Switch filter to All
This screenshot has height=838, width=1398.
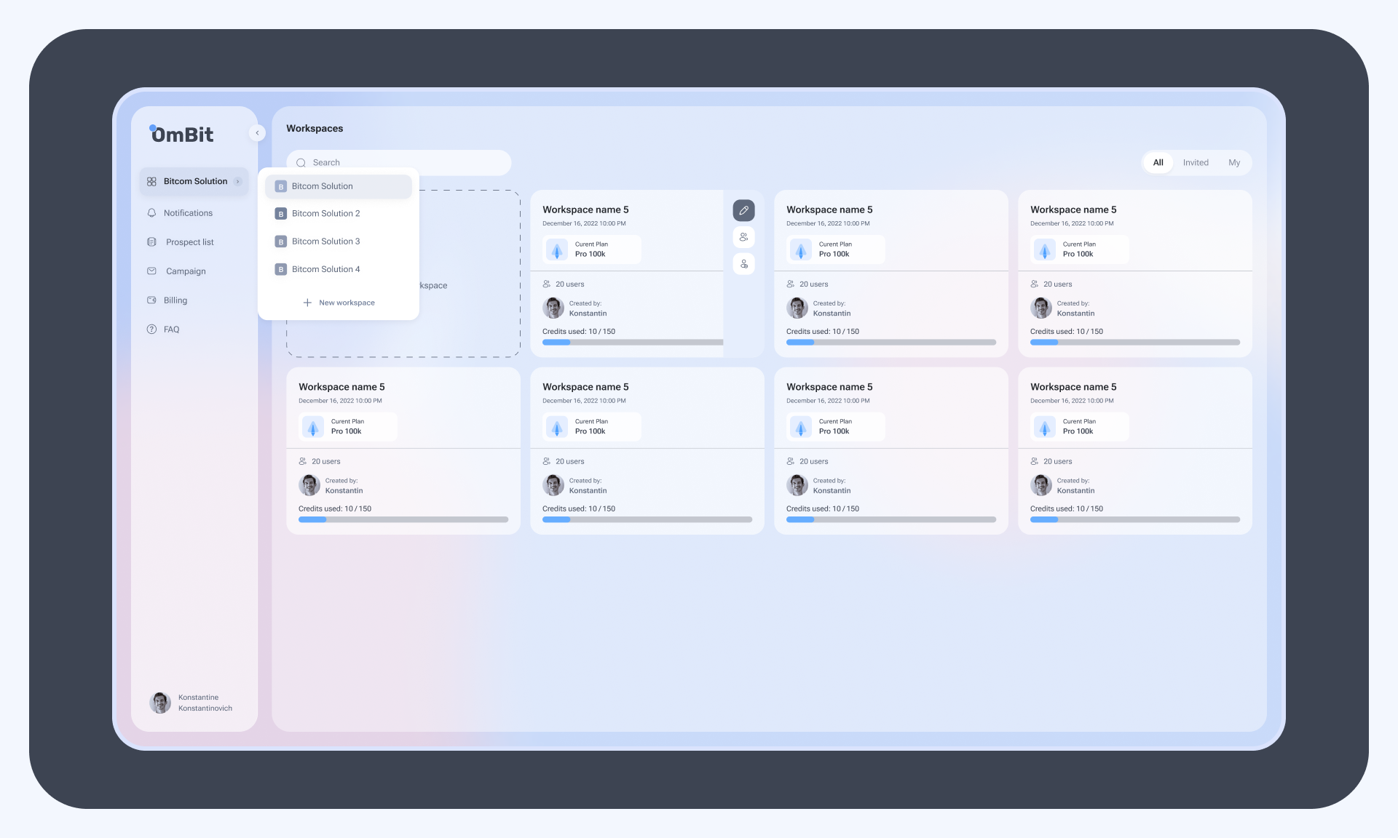1158,163
